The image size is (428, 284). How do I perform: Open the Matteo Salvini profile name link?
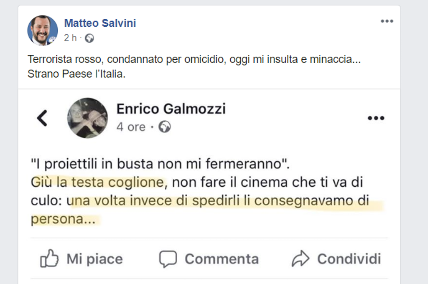(x=100, y=23)
